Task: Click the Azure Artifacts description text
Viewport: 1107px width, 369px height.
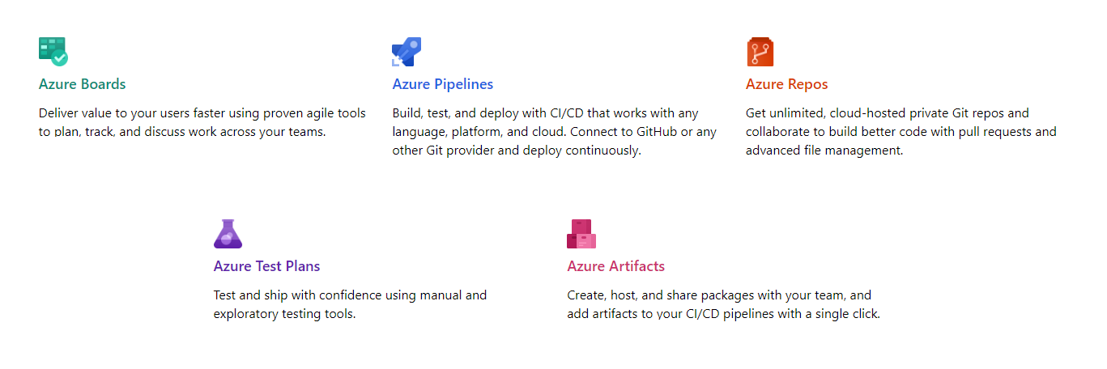Action: [x=724, y=304]
